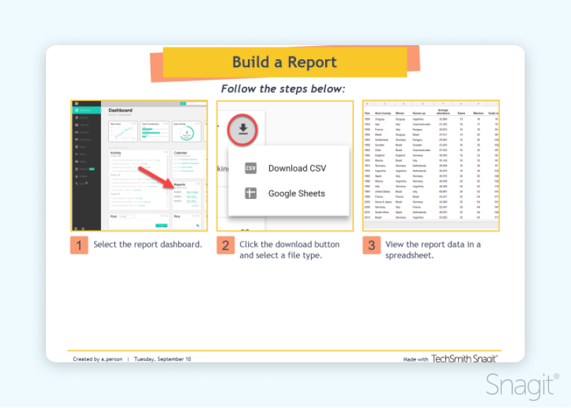Click the CSV file icon
Screen dimensions: 571x408
[251, 169]
